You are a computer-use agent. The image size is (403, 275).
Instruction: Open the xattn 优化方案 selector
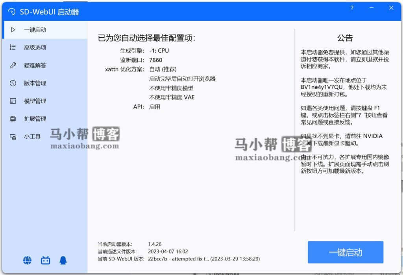[164, 69]
